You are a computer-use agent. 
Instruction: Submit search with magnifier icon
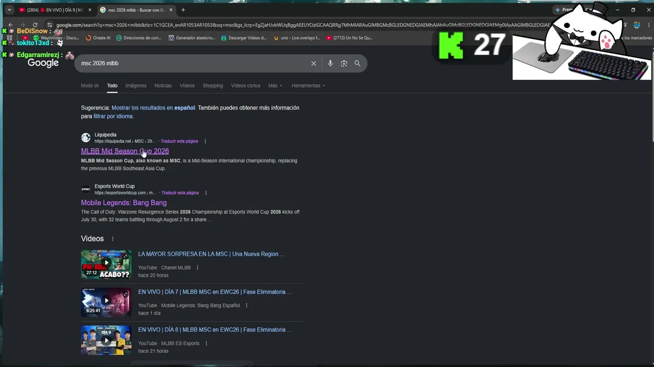(358, 63)
